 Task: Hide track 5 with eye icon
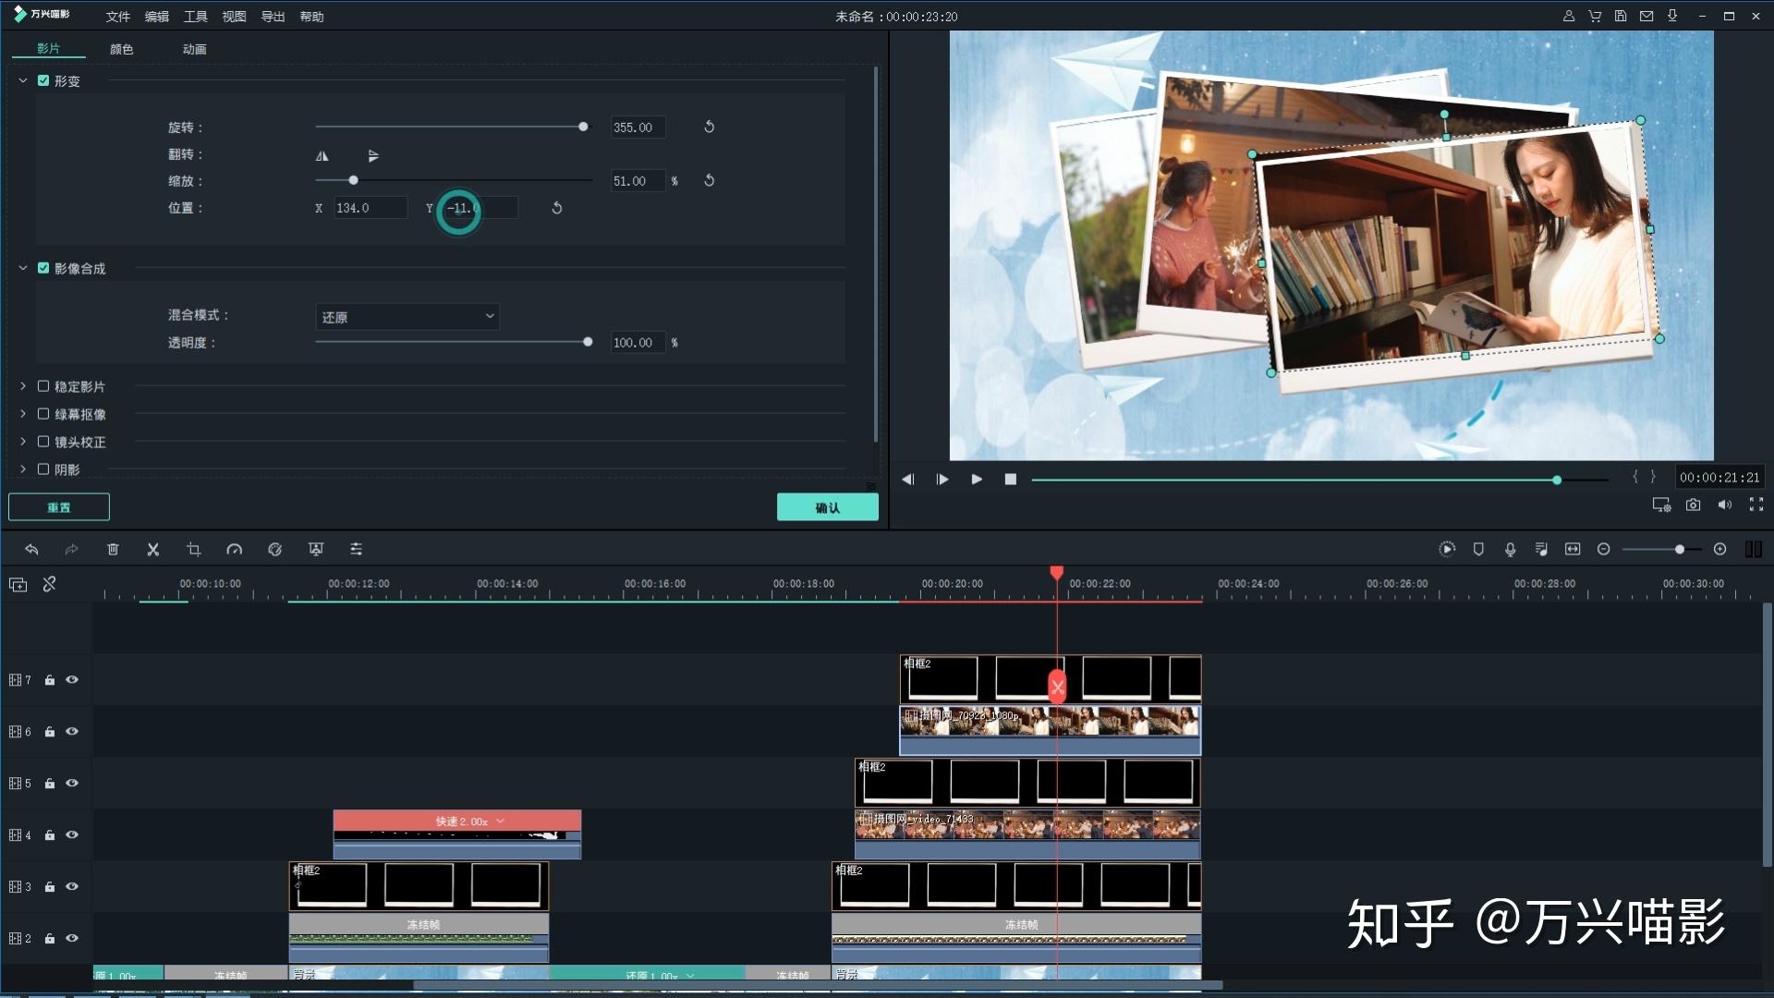coord(72,784)
